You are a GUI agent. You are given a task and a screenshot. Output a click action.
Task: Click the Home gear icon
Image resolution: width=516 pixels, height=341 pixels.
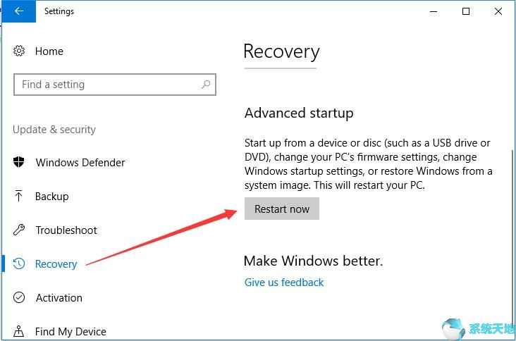[x=20, y=51]
